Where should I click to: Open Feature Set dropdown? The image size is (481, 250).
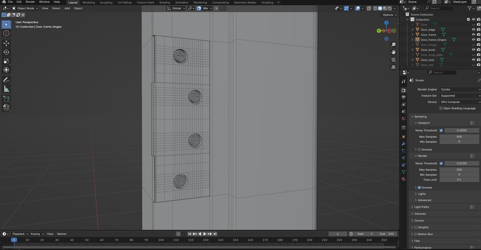click(460, 96)
